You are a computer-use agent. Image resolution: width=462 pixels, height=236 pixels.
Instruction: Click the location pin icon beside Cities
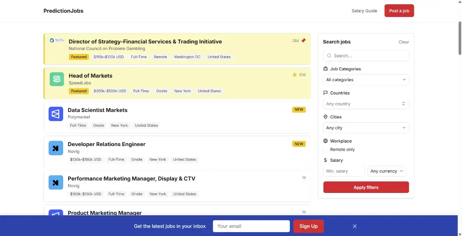tap(326, 117)
